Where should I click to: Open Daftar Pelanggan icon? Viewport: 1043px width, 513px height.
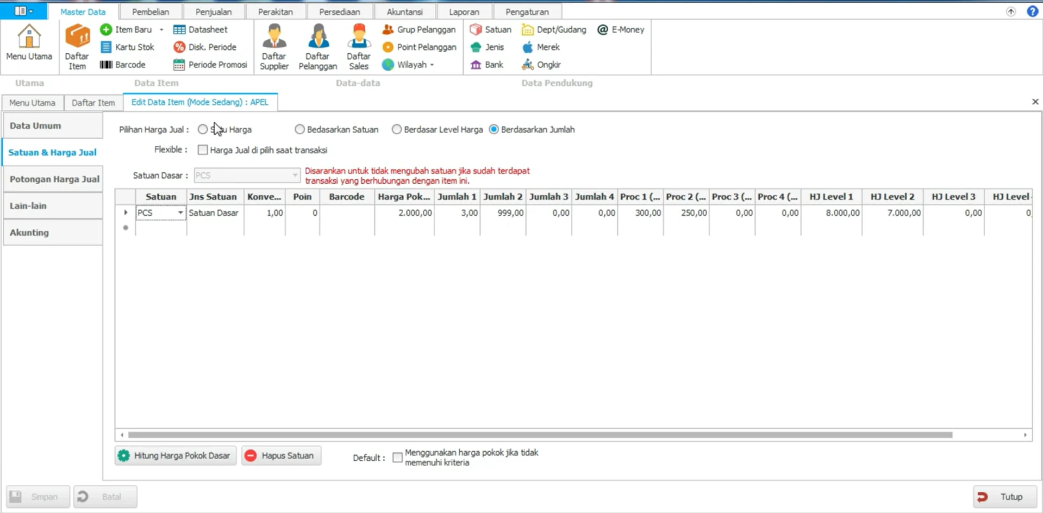(318, 47)
